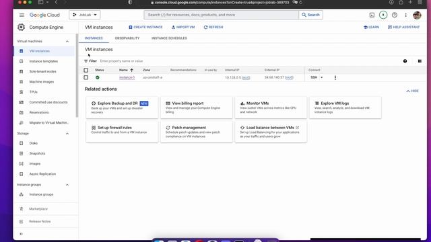
Task: Open the user account avatar
Action: (x=417, y=15)
